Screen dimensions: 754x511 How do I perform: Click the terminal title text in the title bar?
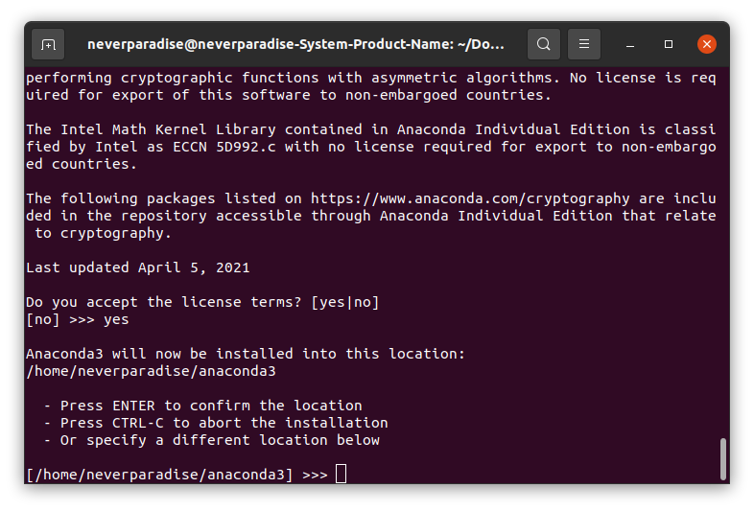pos(295,44)
